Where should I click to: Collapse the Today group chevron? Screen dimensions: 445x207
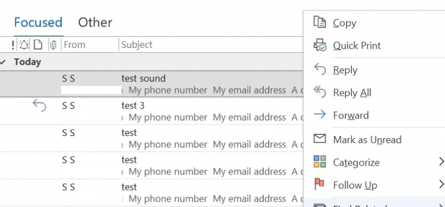click(x=3, y=62)
